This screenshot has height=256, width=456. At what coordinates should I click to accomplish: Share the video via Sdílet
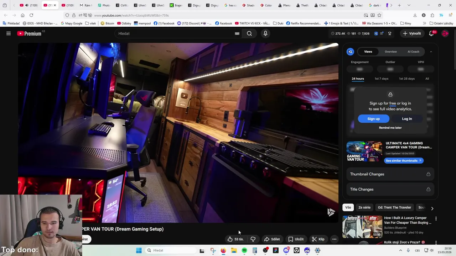pos(272,239)
